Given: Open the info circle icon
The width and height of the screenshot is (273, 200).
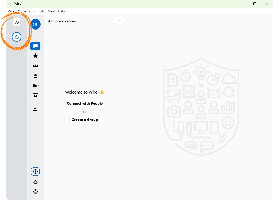Looking at the screenshot, I should tap(35, 172).
